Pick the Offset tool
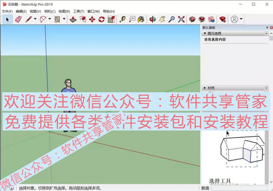Image resolution: width=273 pixels, height=191 pixels. click(x=83, y=19)
